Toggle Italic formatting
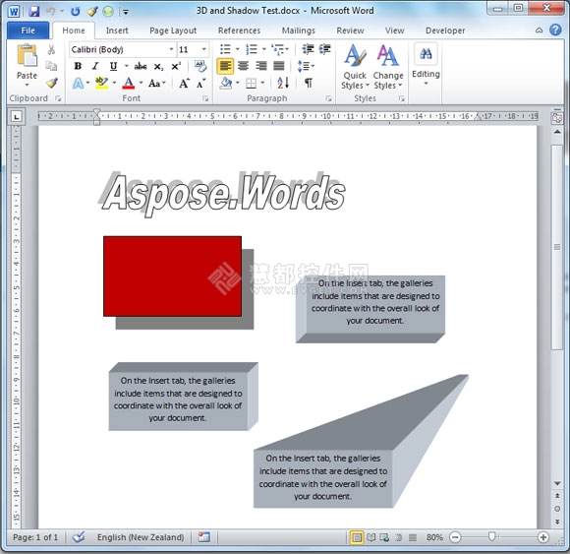Screen dimensions: 570x554 [x=95, y=66]
